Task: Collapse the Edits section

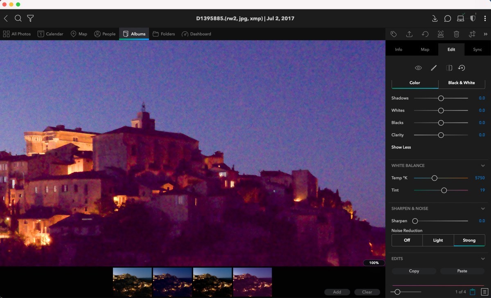Action: [x=483, y=259]
